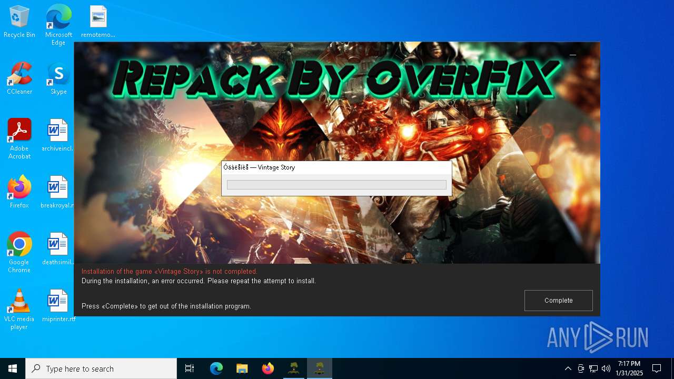The width and height of the screenshot is (674, 379).
Task: Open the Windows Start menu
Action: point(13,368)
